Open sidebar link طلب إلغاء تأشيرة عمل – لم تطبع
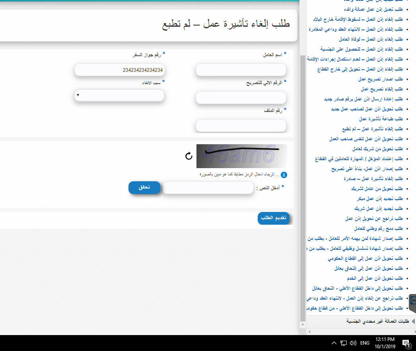The width and height of the screenshot is (416, 351). point(373,129)
